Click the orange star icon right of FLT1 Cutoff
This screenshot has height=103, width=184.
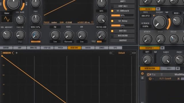click(x=179, y=79)
